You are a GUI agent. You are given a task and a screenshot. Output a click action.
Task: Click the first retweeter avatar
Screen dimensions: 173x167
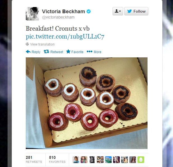tap(76, 160)
